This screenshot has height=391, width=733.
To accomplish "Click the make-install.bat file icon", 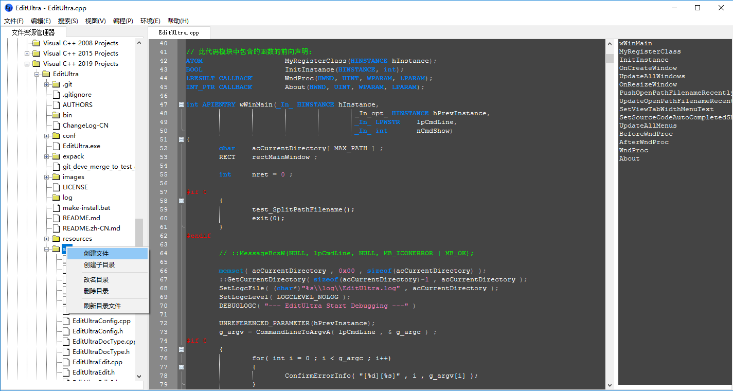I will click(56, 207).
